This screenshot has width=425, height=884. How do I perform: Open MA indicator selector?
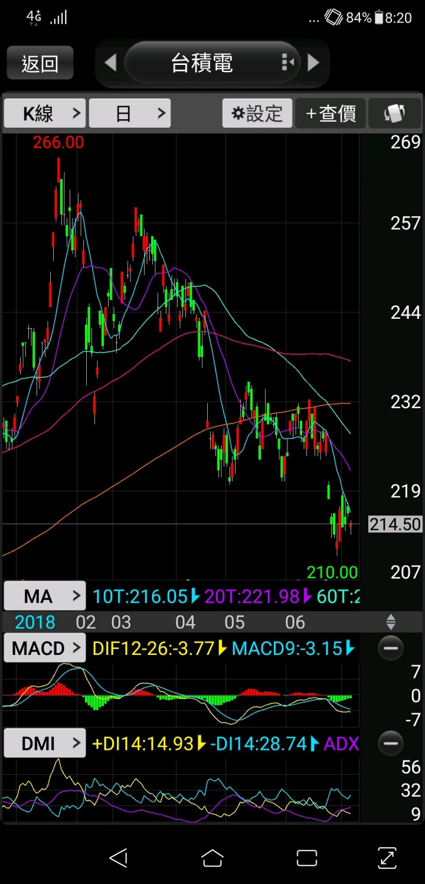45,596
